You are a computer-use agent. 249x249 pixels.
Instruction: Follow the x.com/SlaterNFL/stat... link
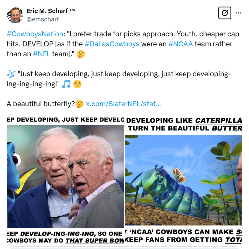pos(123,104)
